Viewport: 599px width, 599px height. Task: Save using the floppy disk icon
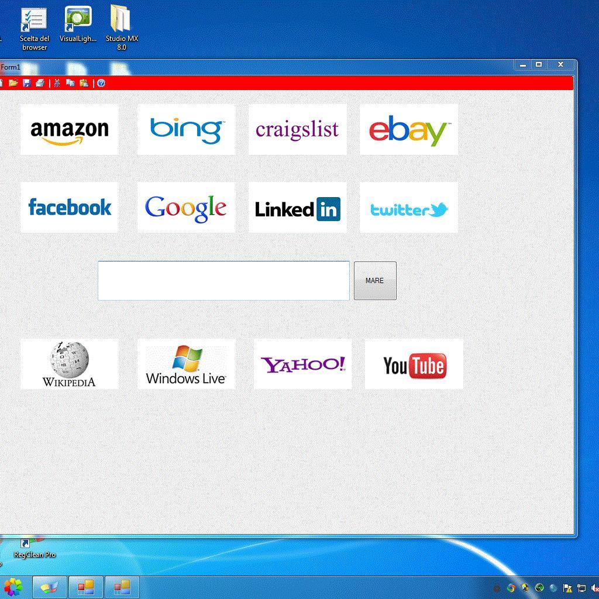pyautogui.click(x=27, y=83)
